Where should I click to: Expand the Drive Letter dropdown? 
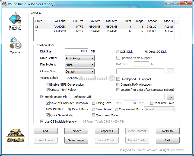pos(80,58)
